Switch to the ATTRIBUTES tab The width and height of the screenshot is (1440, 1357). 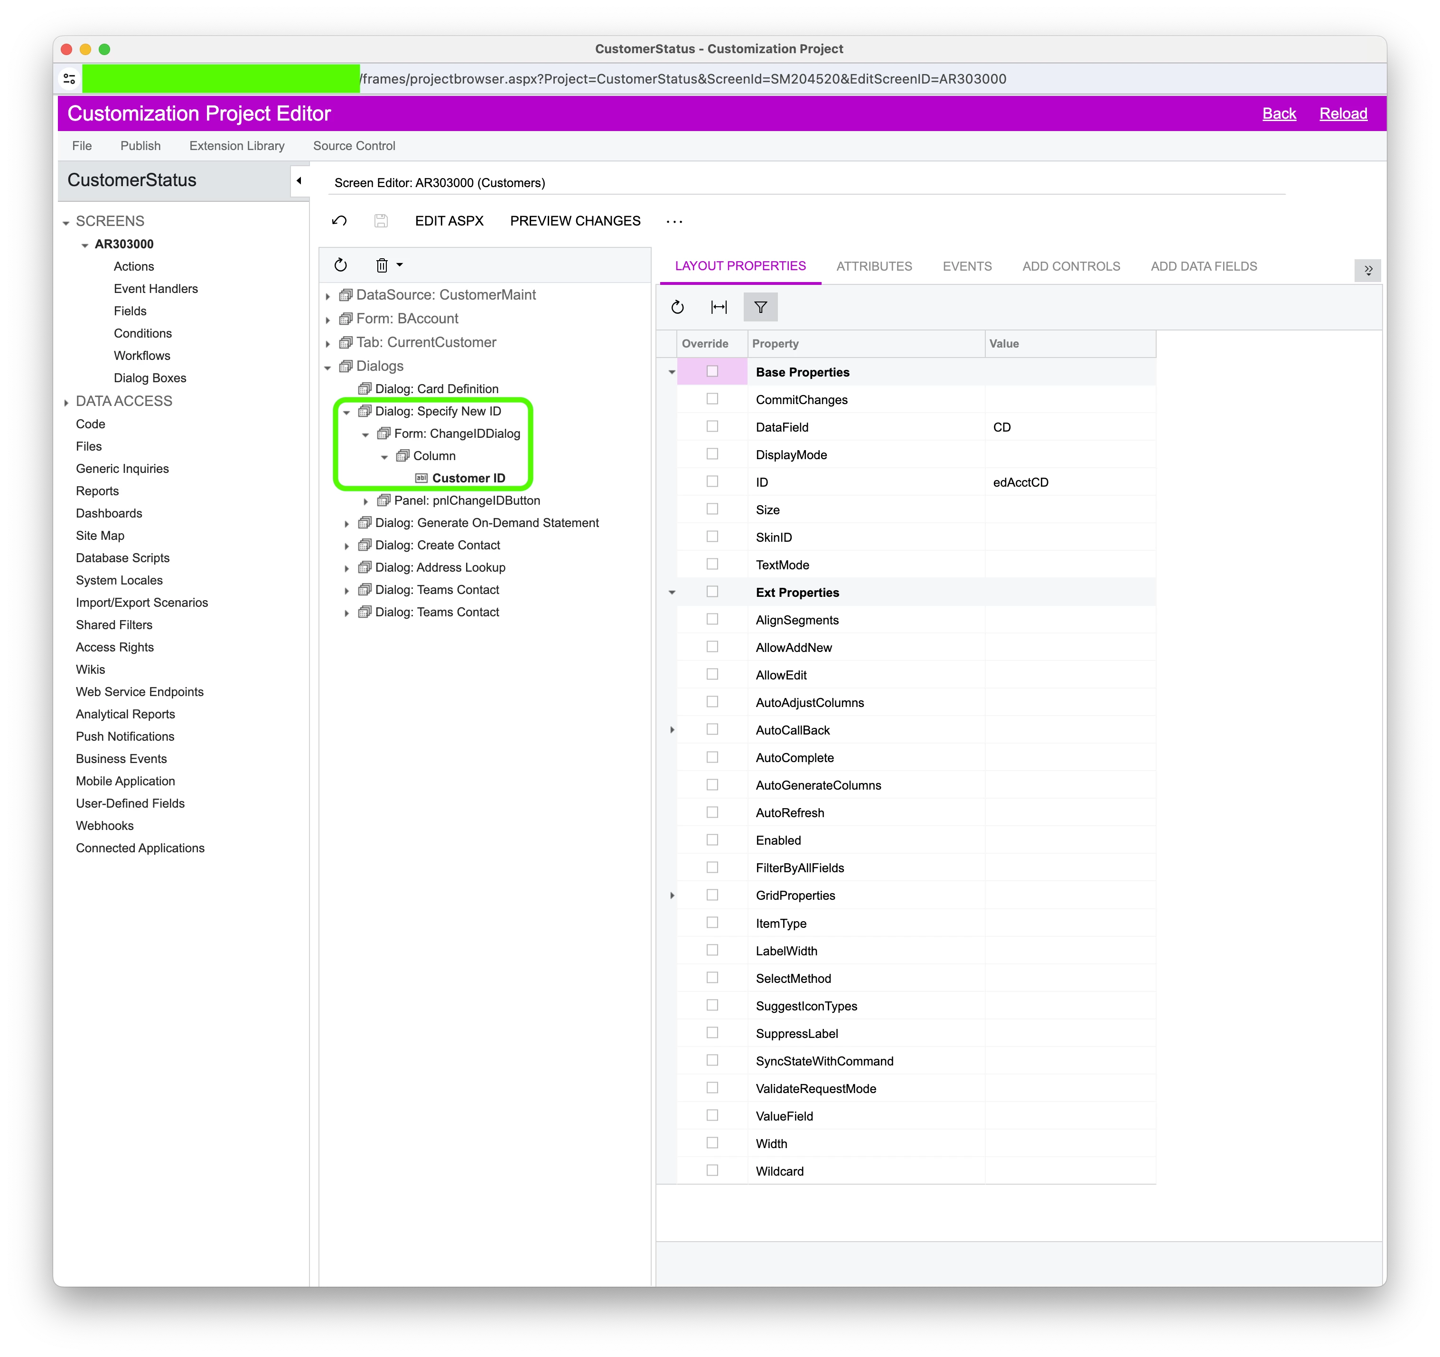[x=874, y=266]
